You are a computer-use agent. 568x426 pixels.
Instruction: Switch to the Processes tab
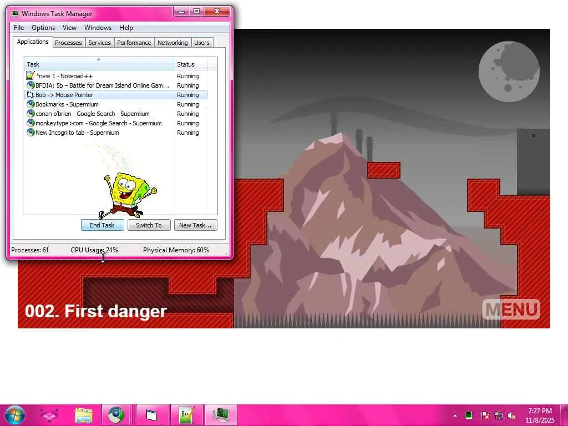68,43
